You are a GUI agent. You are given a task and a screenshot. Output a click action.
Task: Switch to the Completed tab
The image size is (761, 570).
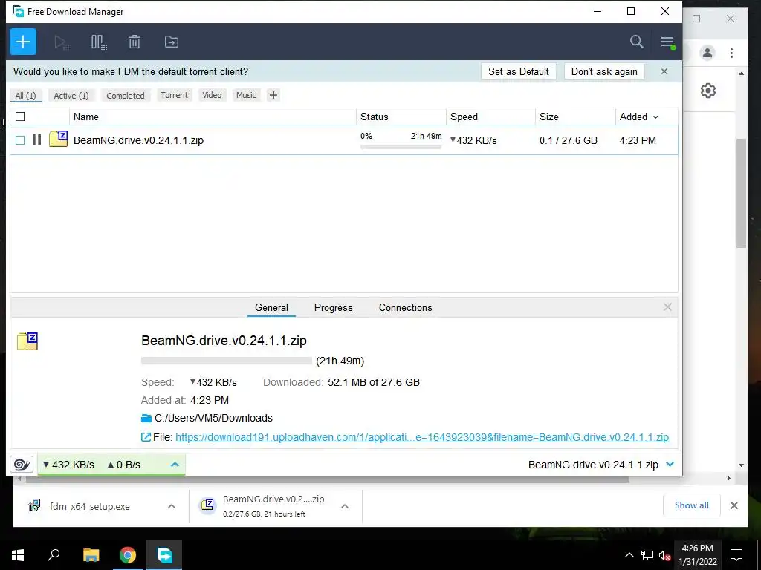126,96
